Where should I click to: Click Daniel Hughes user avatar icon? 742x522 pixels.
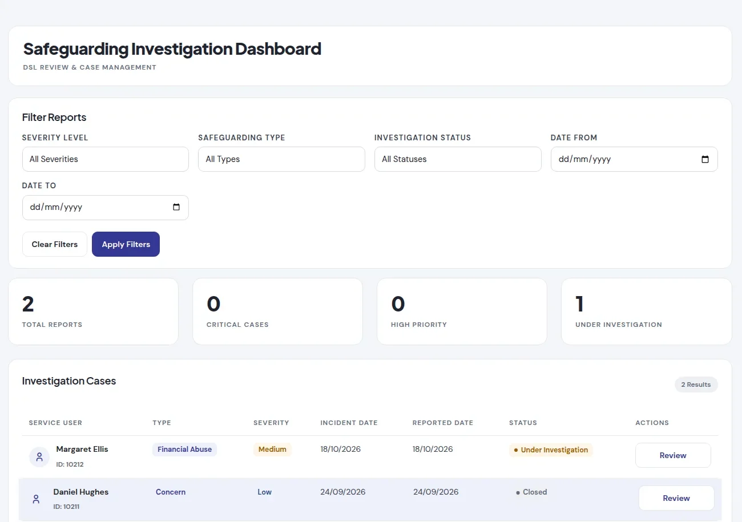[x=36, y=499]
